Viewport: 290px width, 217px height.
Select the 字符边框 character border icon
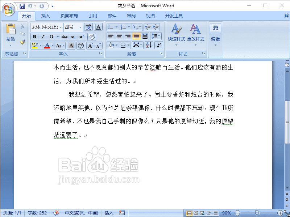pyautogui.click(x=98, y=27)
